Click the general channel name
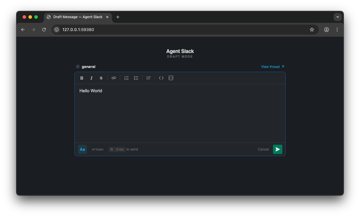This screenshot has width=360, height=217. pyautogui.click(x=89, y=67)
